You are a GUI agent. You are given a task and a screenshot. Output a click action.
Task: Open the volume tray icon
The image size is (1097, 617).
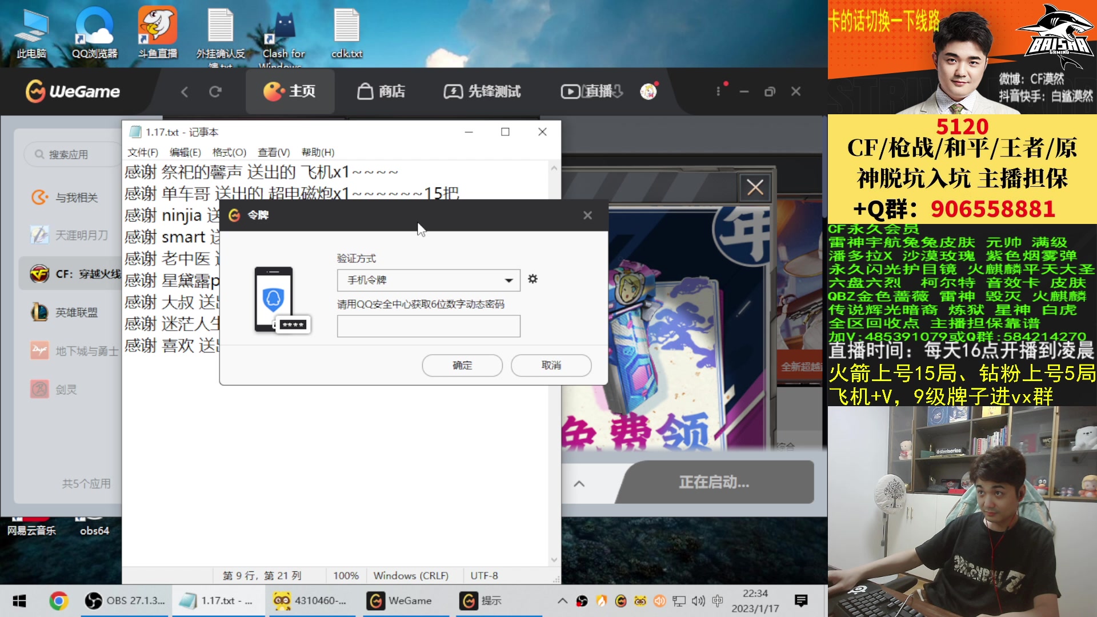698,601
